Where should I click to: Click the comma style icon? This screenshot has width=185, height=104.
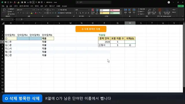tap(83, 13)
